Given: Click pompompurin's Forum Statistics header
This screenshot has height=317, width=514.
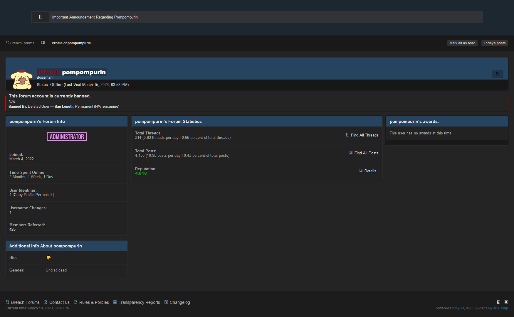Looking at the screenshot, I should pyautogui.click(x=257, y=122).
